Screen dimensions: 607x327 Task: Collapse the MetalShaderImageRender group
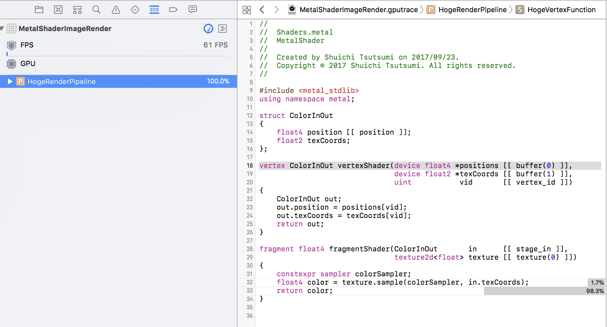coord(3,29)
